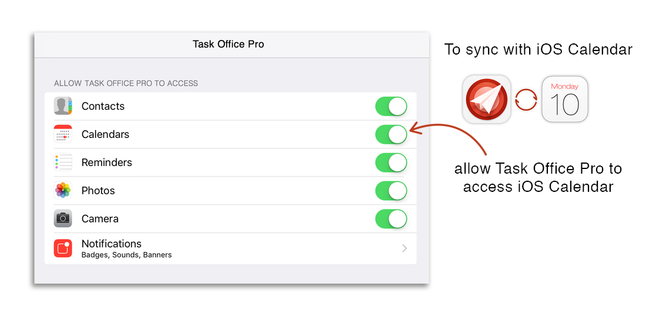This screenshot has width=646, height=318.
Task: Click the 'Camera' label text
Action: [x=100, y=218]
